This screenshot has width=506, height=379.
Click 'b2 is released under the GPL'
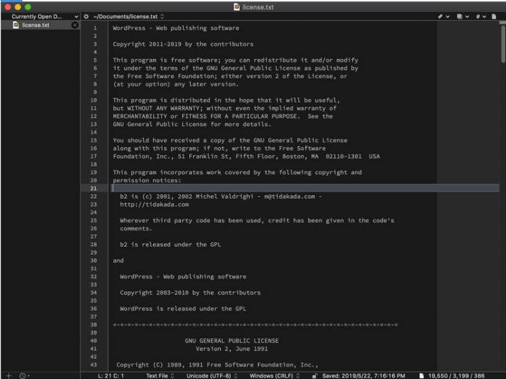(171, 244)
